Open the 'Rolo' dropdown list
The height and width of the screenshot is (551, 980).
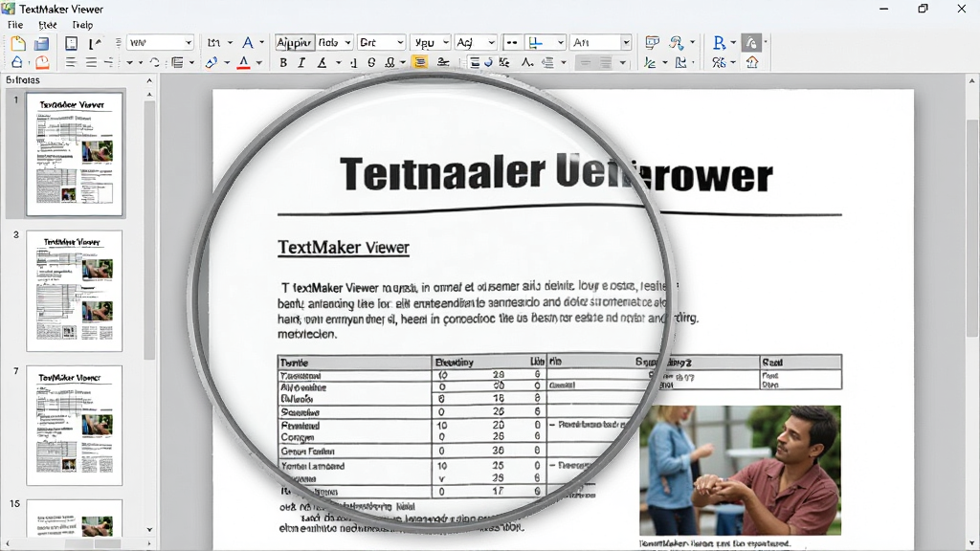click(x=347, y=42)
